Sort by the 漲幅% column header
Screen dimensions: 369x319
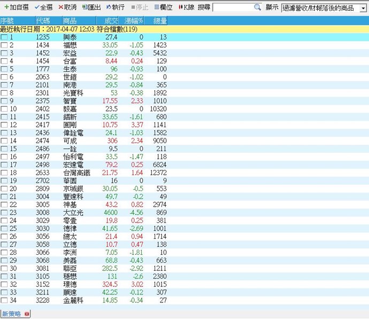coord(134,21)
